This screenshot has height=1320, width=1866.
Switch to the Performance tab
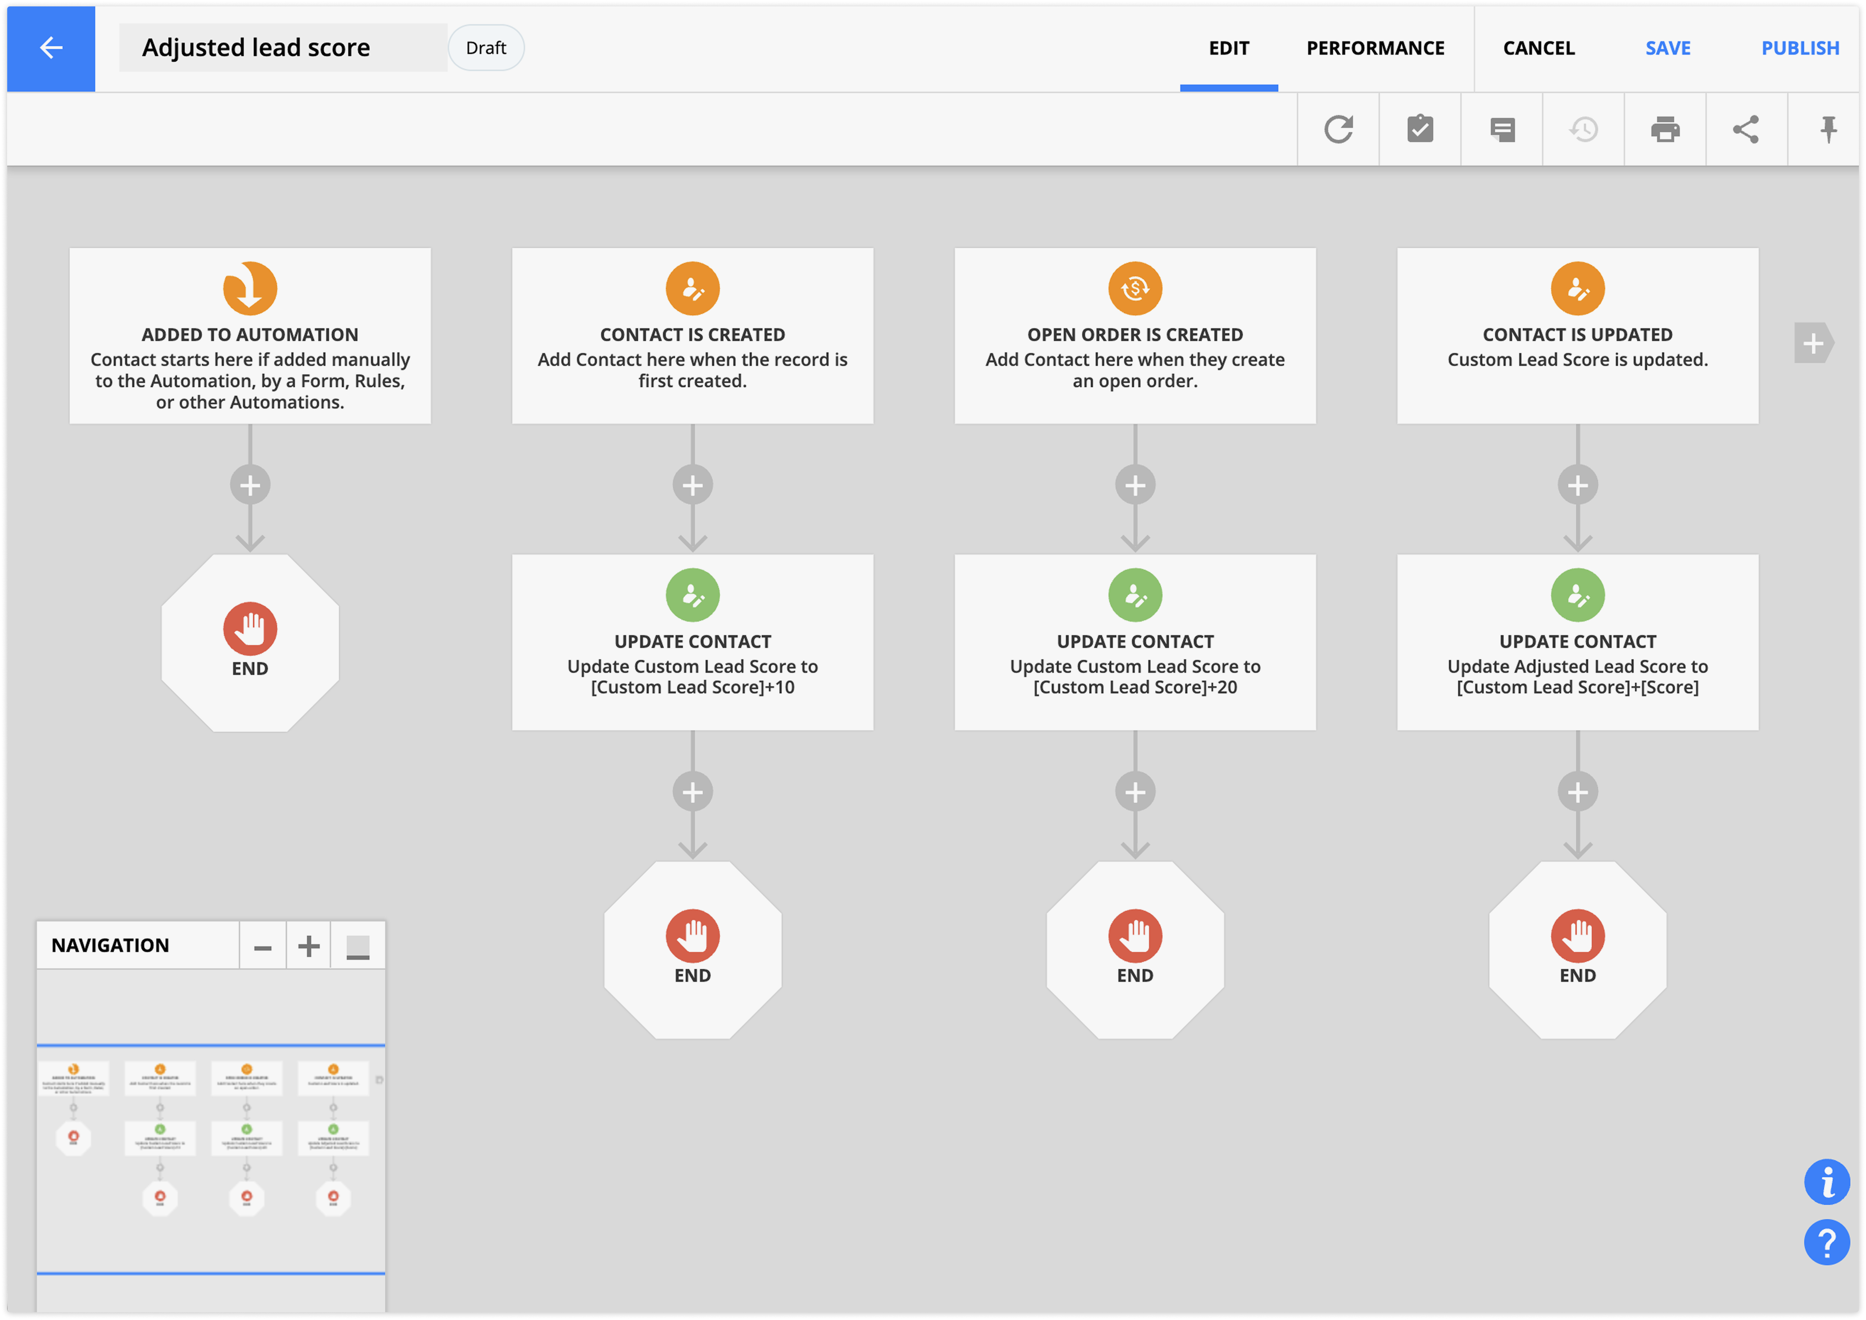(1375, 48)
